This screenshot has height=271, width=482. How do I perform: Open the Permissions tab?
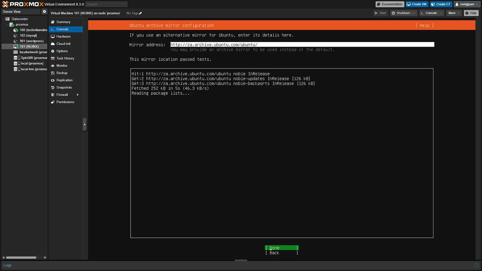point(66,102)
